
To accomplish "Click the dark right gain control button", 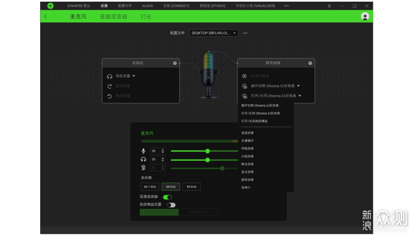I will pyautogui.click(x=198, y=212).
